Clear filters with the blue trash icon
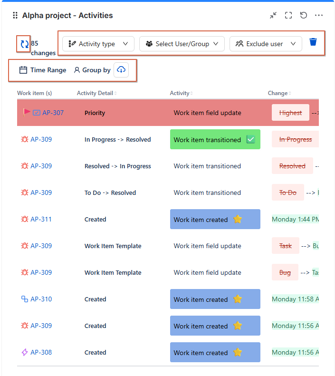Image resolution: width=335 pixels, height=376 pixels. coord(313,42)
